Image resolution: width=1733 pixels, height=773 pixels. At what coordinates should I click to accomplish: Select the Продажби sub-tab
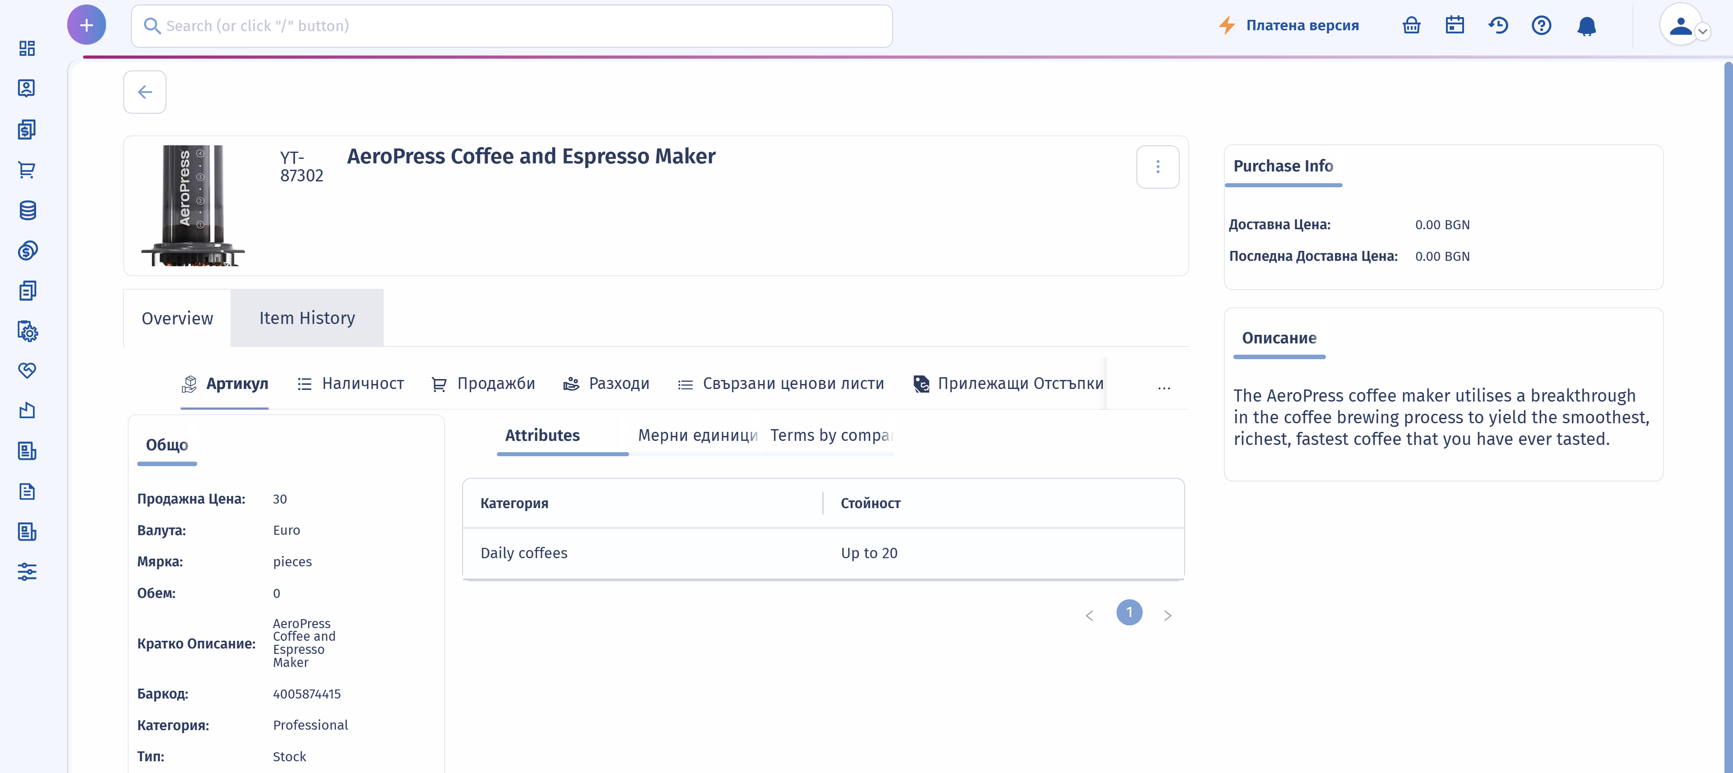tap(483, 384)
